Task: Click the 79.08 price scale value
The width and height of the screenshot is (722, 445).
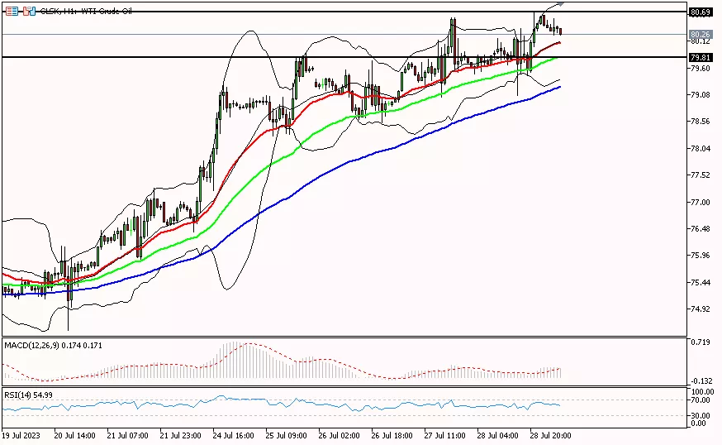Action: coord(701,94)
